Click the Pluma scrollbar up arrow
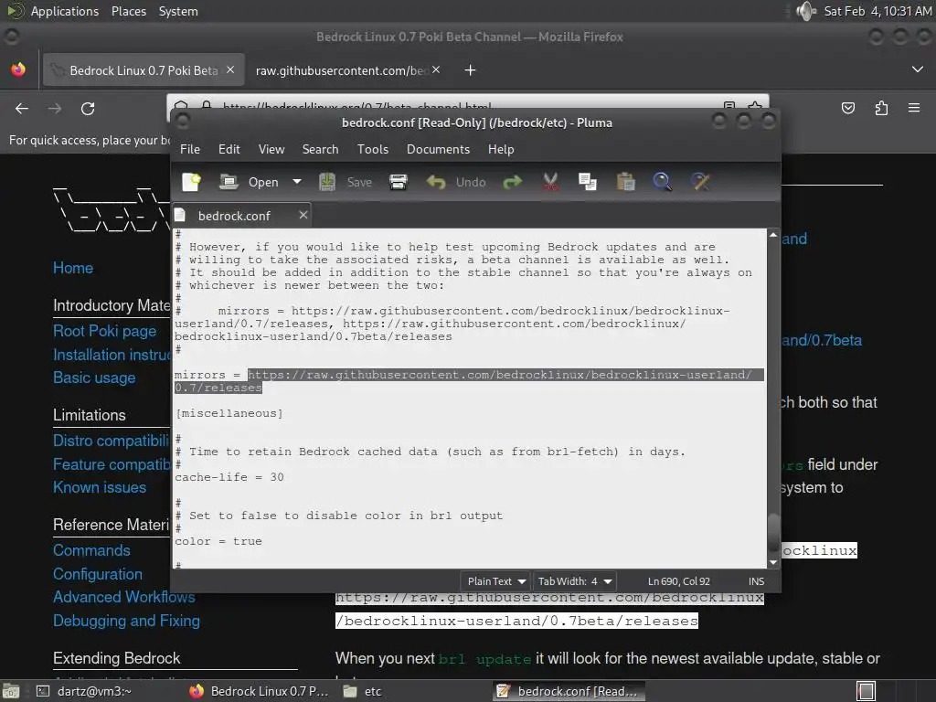The height and width of the screenshot is (702, 936). [773, 235]
